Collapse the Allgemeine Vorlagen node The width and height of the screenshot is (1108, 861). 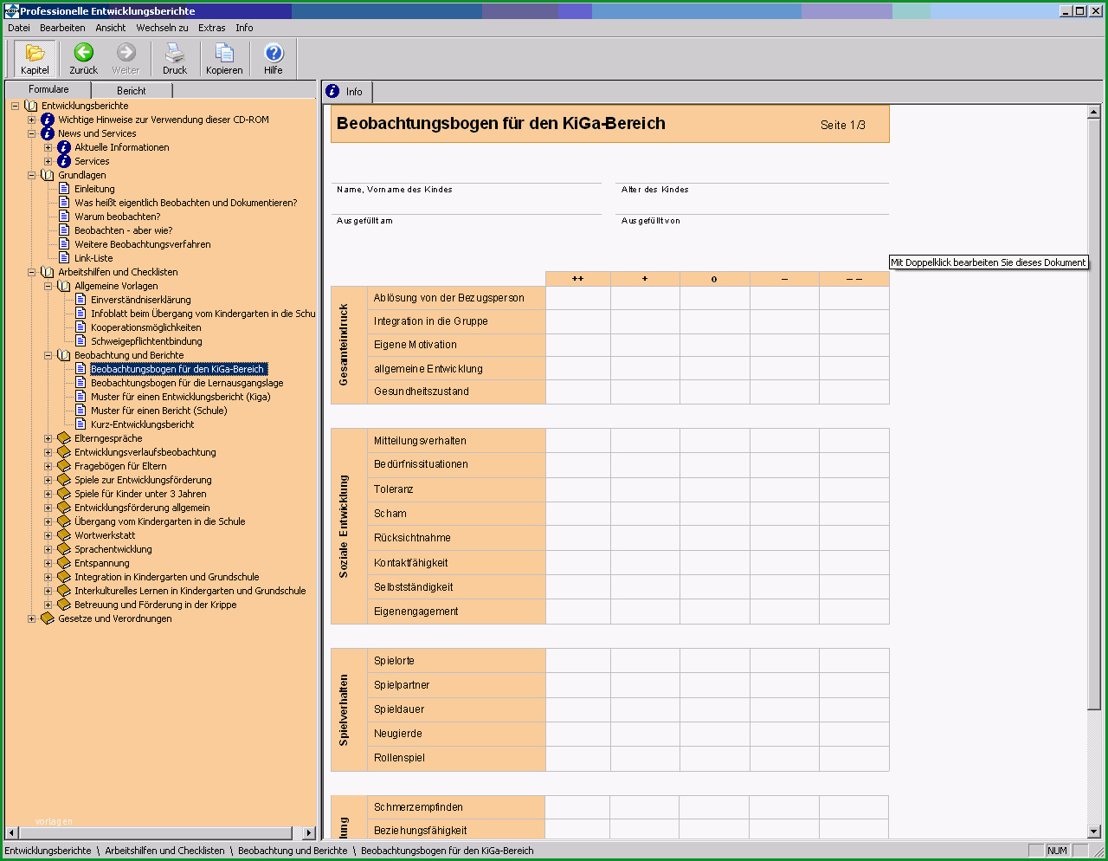coord(48,286)
